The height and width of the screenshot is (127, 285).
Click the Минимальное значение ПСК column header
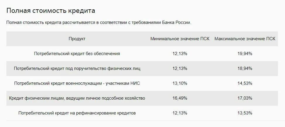pyautogui.click(x=180, y=39)
